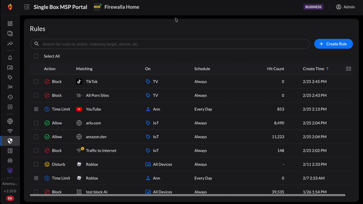Click the trends line-chart icon in sidebar
The width and height of the screenshot is (363, 204).
coord(10,44)
